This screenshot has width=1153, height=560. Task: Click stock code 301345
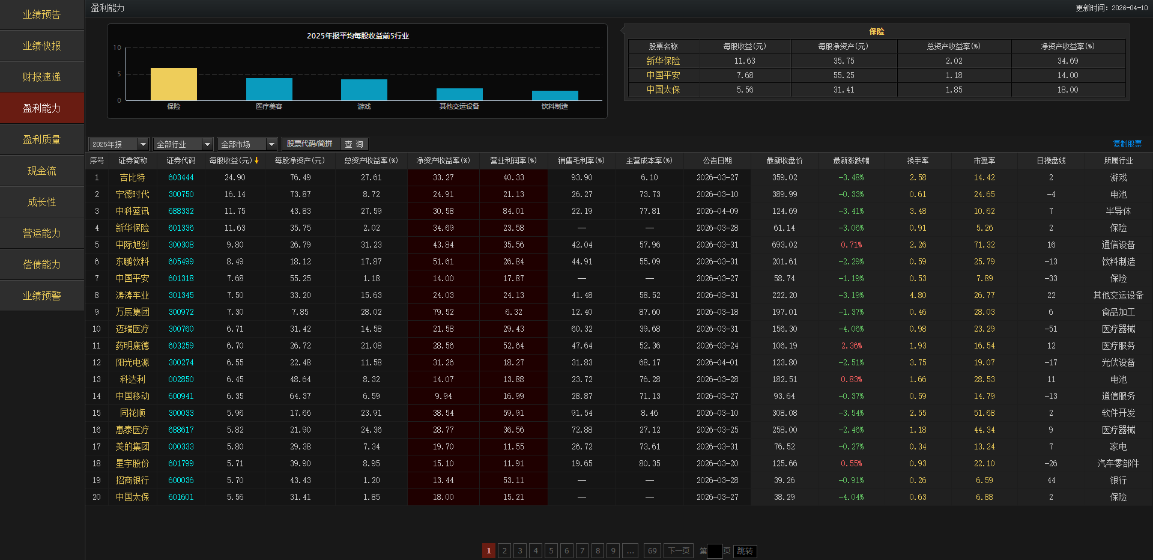click(181, 296)
